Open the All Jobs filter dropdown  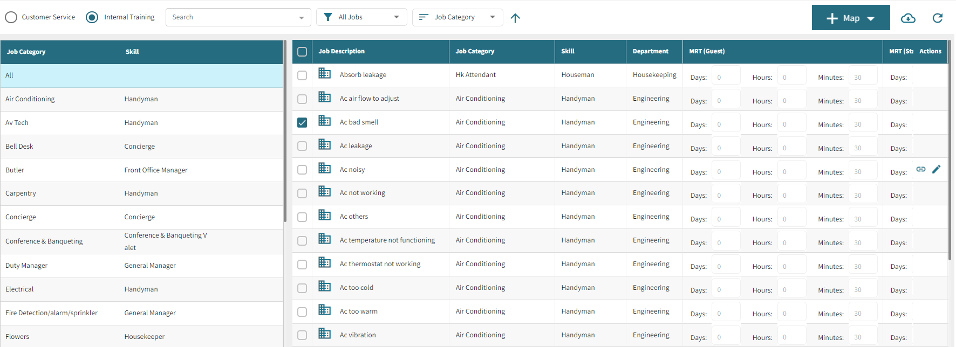(x=361, y=17)
